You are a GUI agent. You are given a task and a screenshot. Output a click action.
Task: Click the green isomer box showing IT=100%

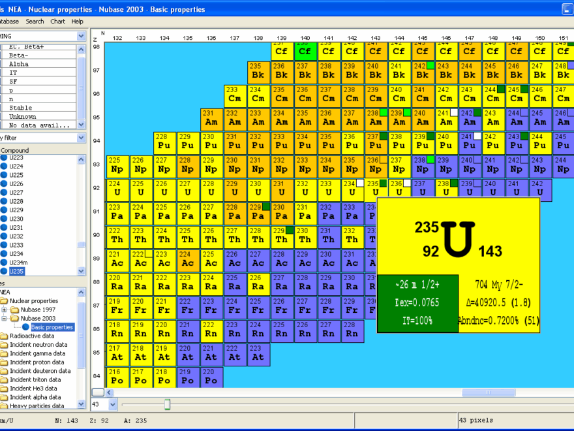(417, 304)
